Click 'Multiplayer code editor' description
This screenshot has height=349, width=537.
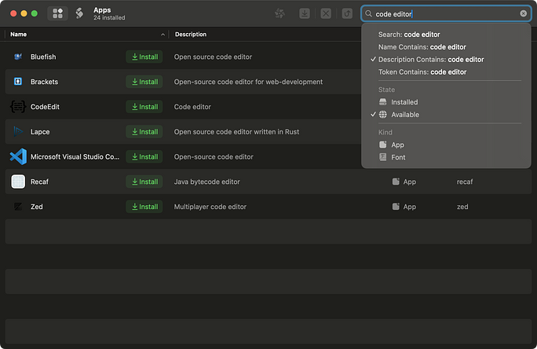click(210, 207)
